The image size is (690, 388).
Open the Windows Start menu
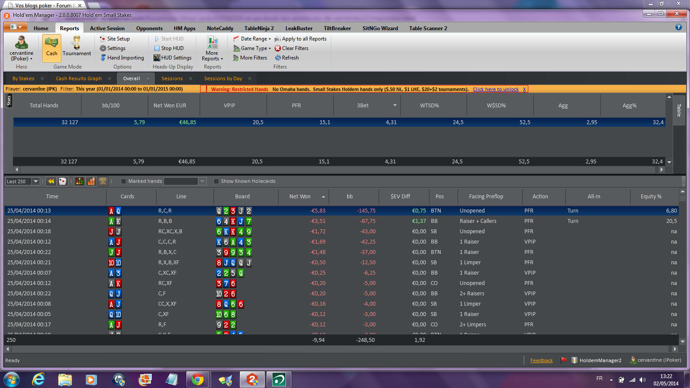click(x=12, y=379)
